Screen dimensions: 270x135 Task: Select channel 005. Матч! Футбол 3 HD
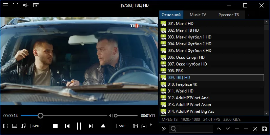211,50
